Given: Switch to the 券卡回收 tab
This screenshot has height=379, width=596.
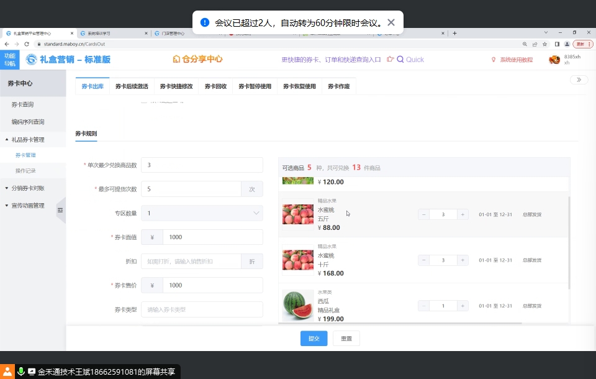Looking at the screenshot, I should [x=215, y=86].
